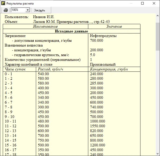Click the Нефтепродукты value cell
This screenshot has height=156, width=160.
click(103, 36)
